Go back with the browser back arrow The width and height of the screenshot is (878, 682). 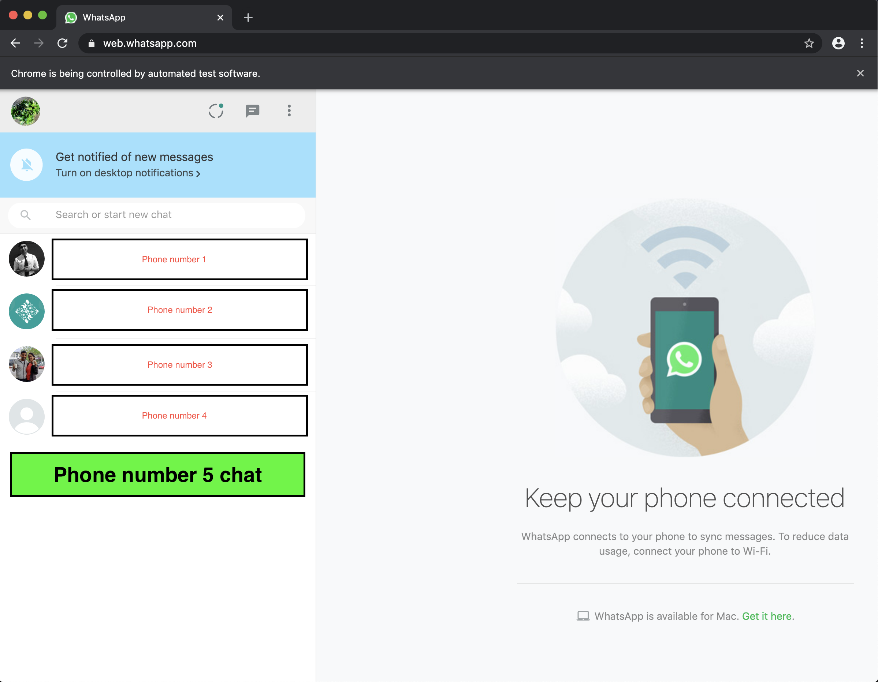click(15, 43)
